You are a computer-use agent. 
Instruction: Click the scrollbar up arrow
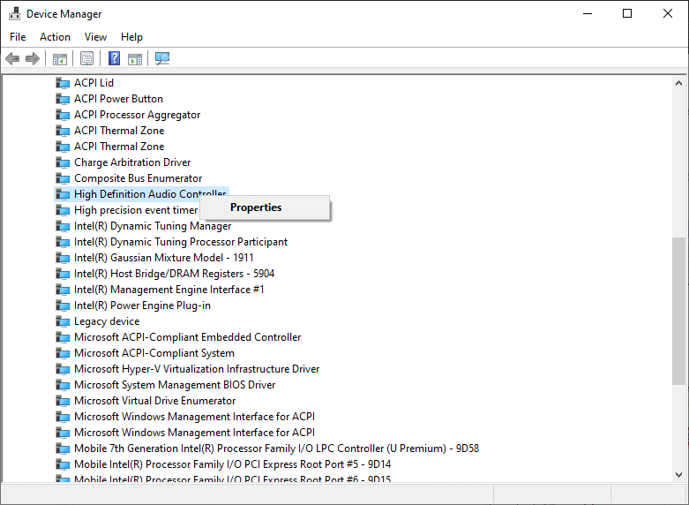678,83
